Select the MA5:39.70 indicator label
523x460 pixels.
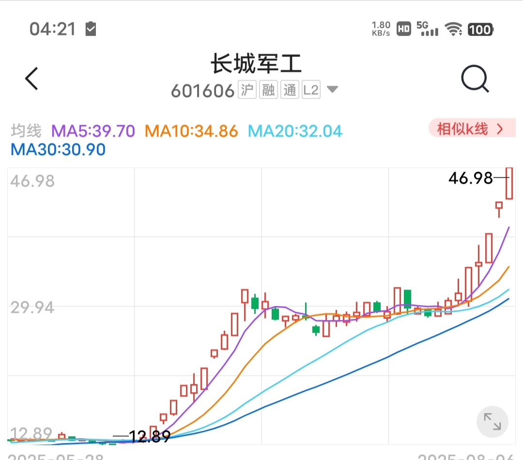tap(93, 131)
